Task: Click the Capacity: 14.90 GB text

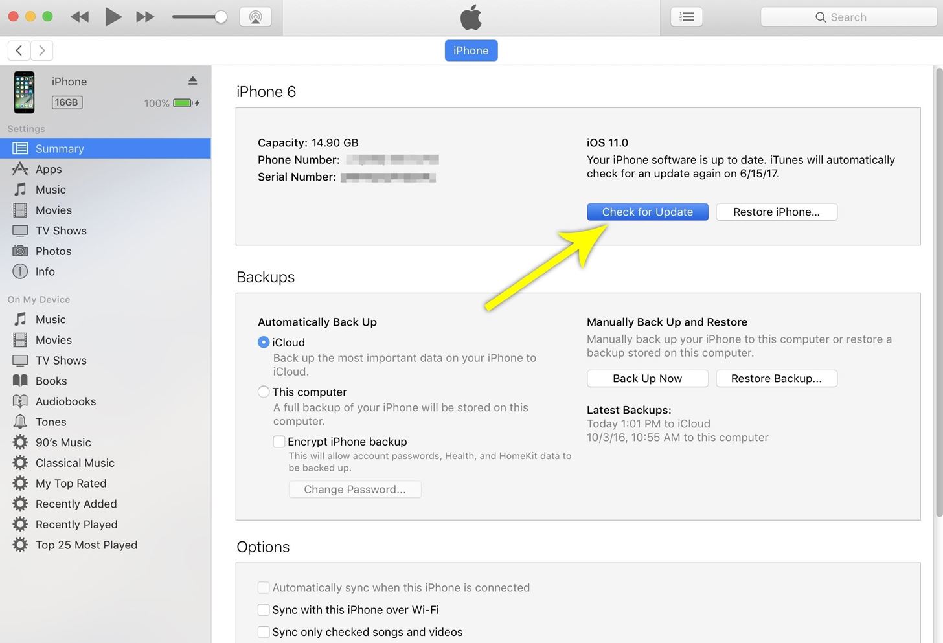Action: [x=308, y=142]
